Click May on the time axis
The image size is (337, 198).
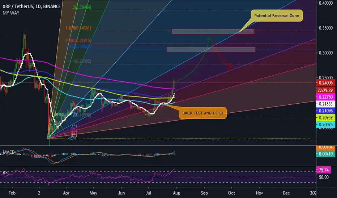coord(93,193)
